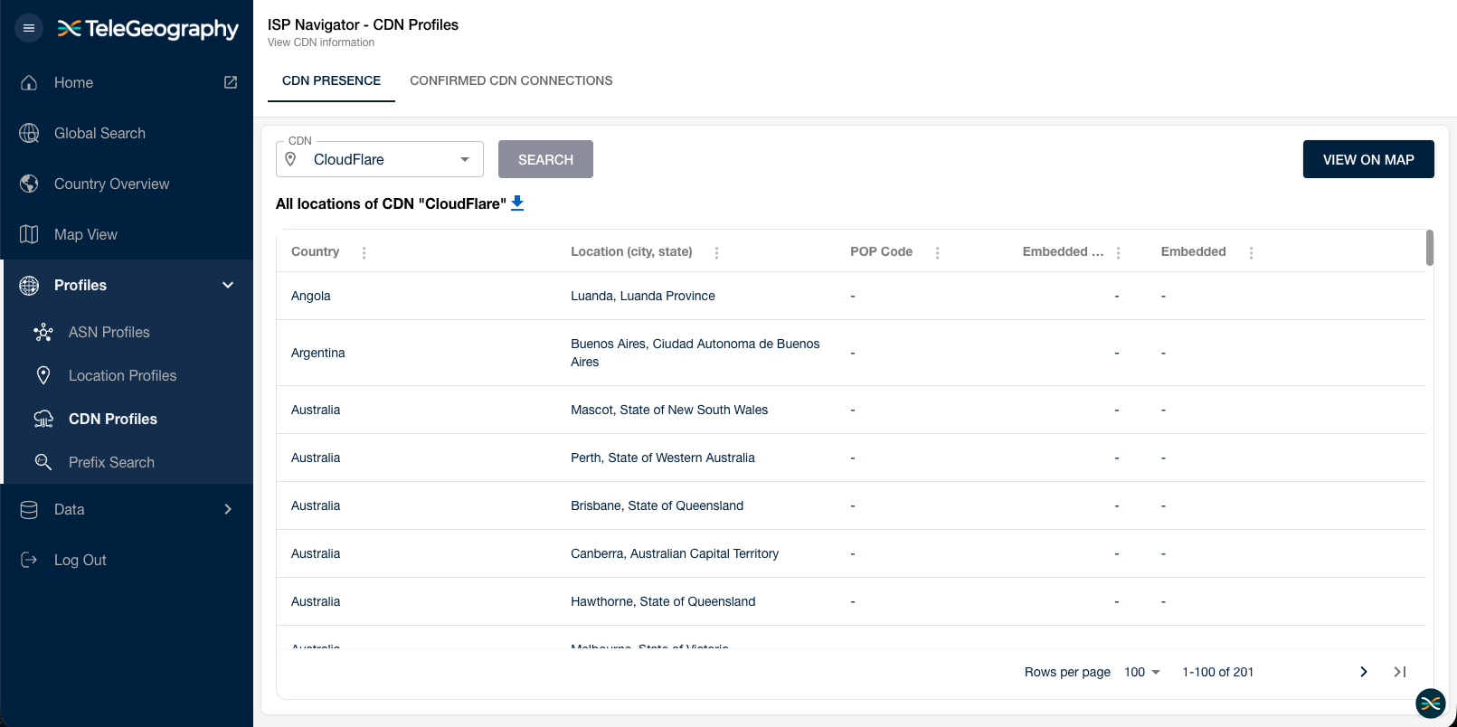Download CloudFlare locations list
Image resolution: width=1457 pixels, height=727 pixels.
coord(517,203)
